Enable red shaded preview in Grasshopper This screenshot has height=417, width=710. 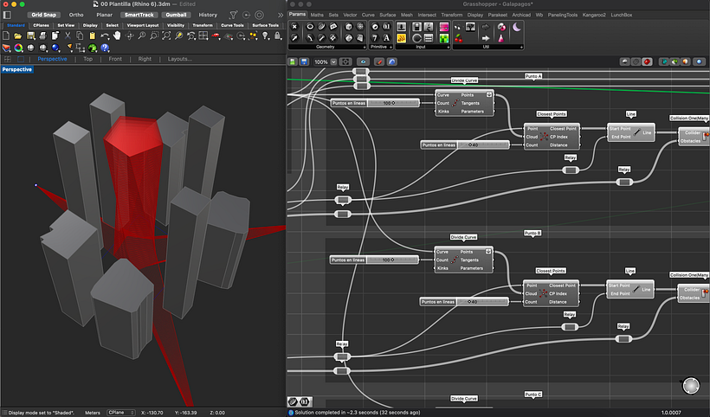point(647,61)
